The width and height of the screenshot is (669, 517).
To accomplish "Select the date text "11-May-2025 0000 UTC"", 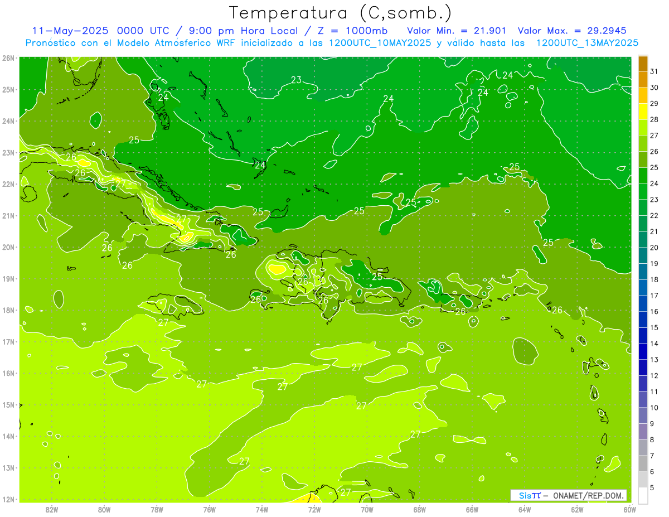I will point(103,30).
